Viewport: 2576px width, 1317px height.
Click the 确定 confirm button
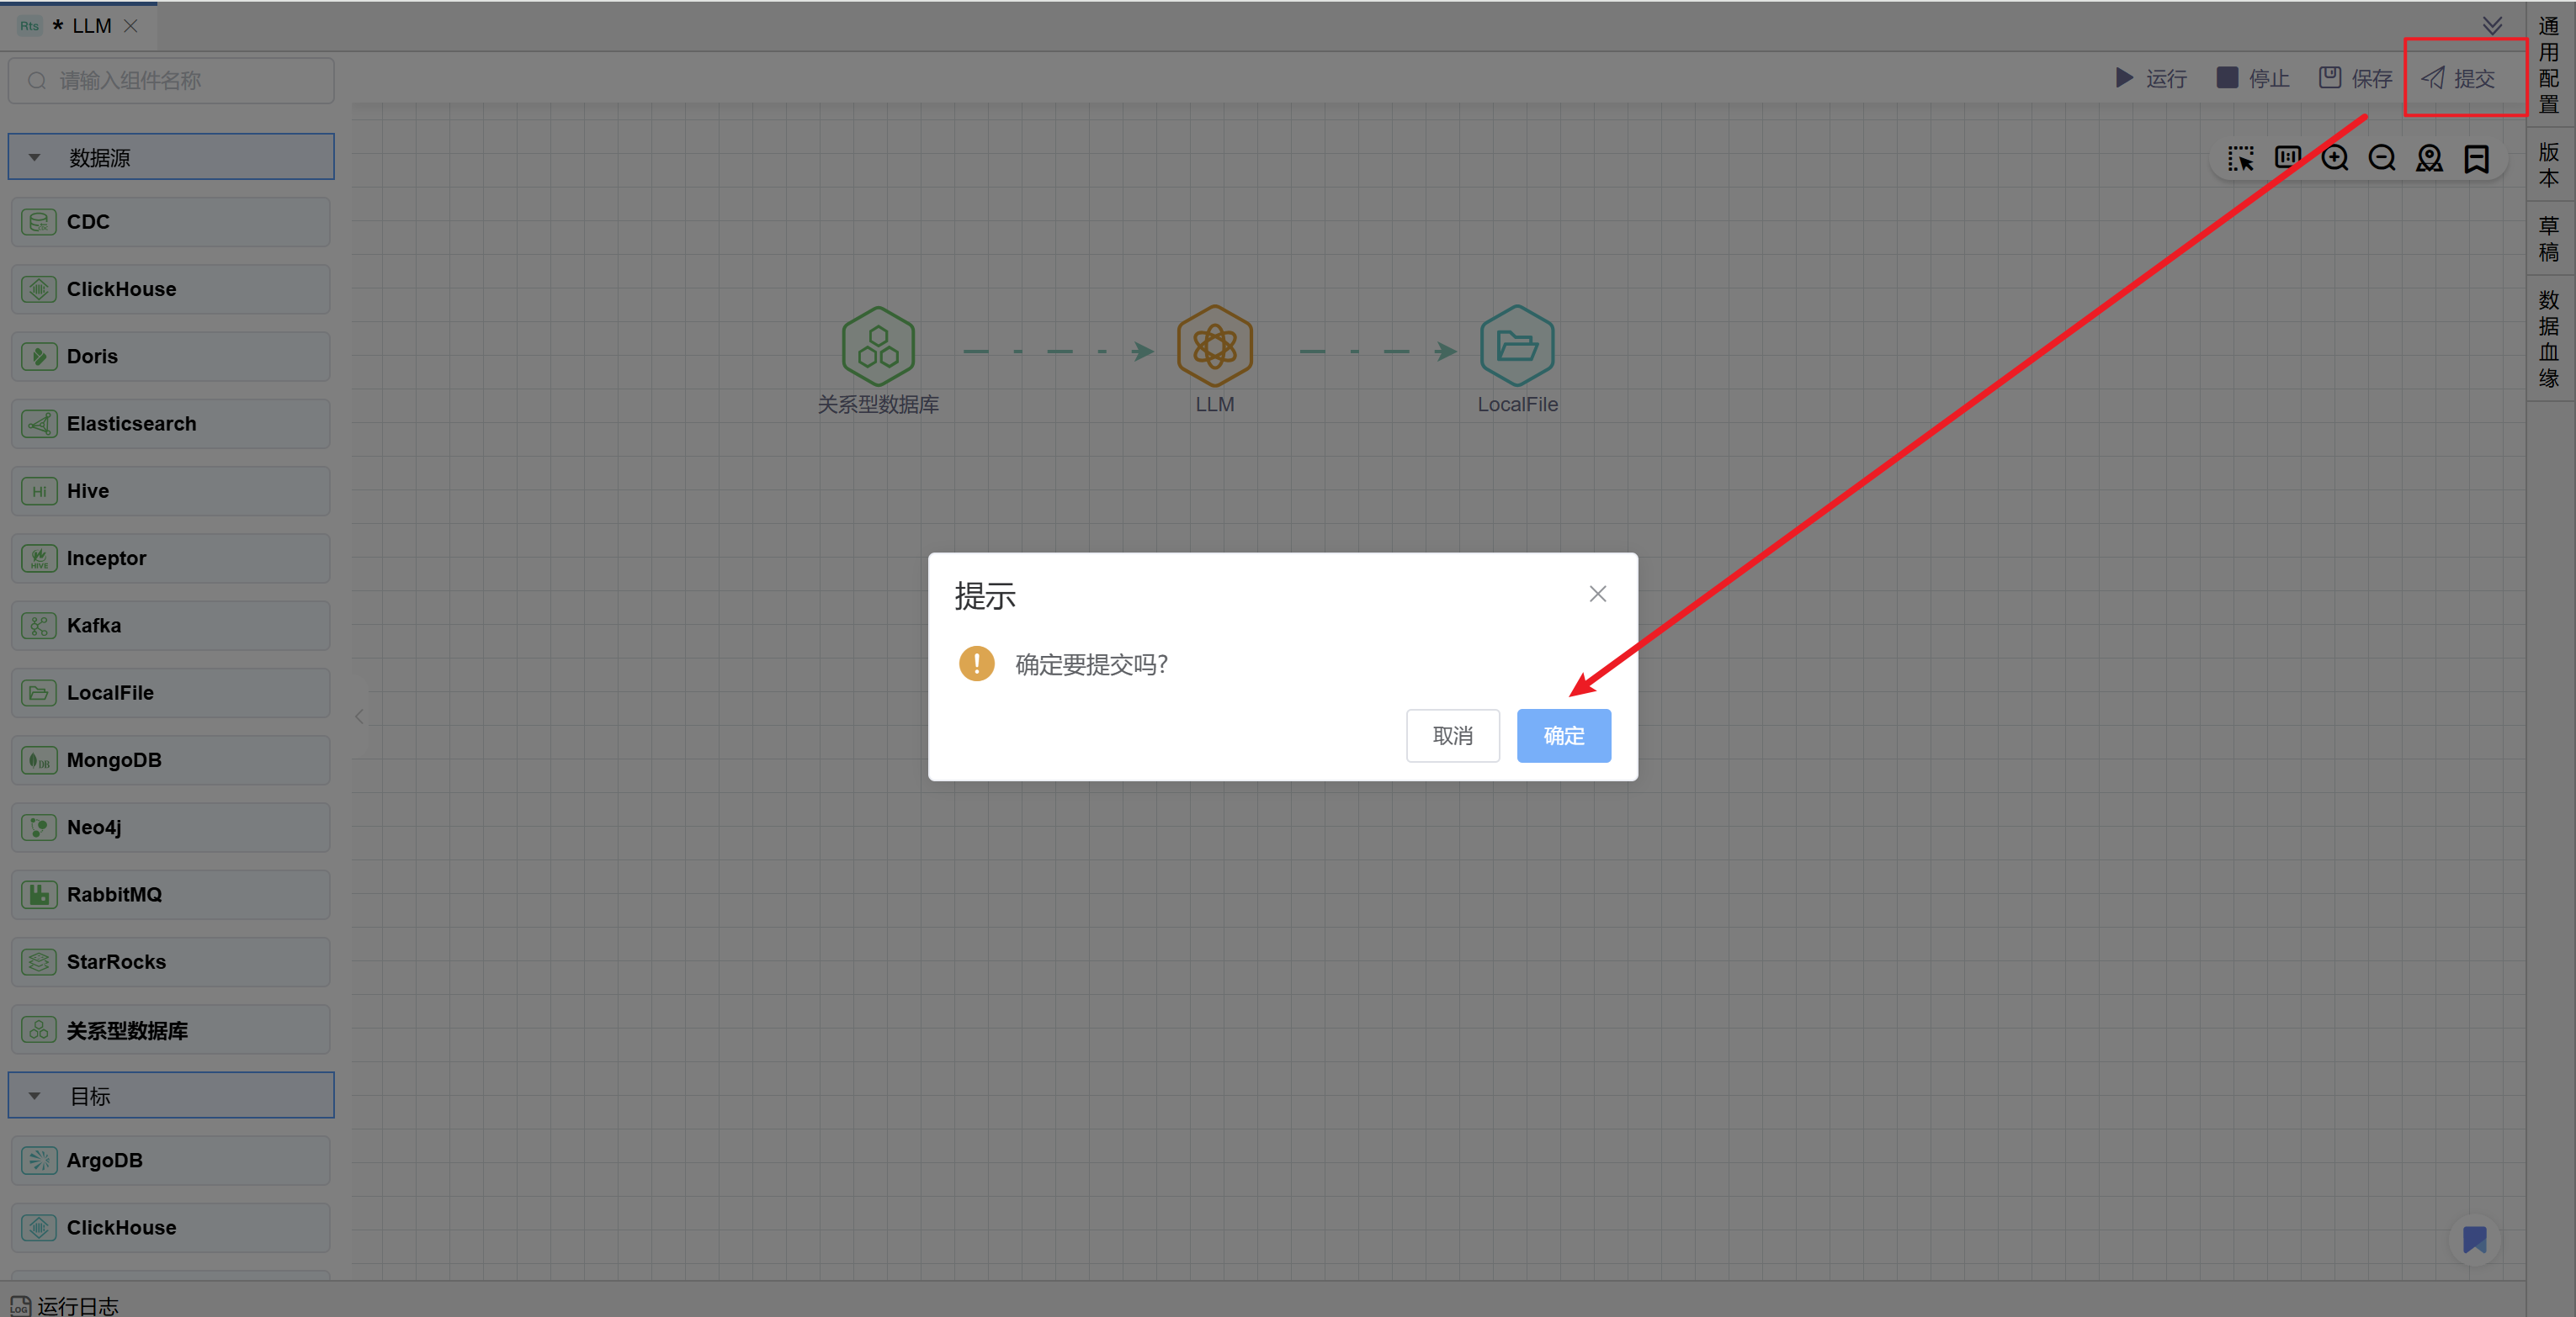point(1563,735)
